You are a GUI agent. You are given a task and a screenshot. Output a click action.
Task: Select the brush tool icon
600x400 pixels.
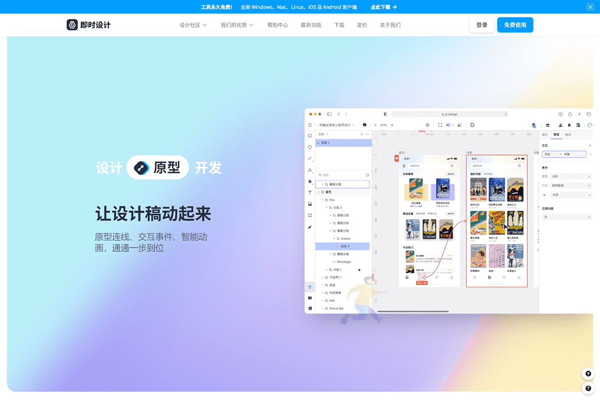309,227
